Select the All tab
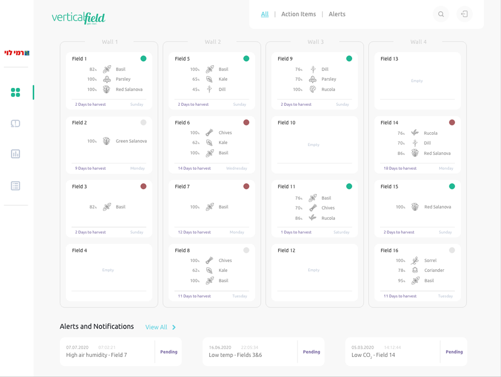 265,14
